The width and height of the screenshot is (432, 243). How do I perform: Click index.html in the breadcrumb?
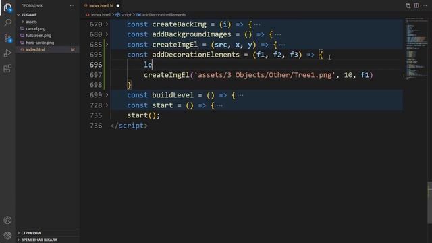point(101,15)
